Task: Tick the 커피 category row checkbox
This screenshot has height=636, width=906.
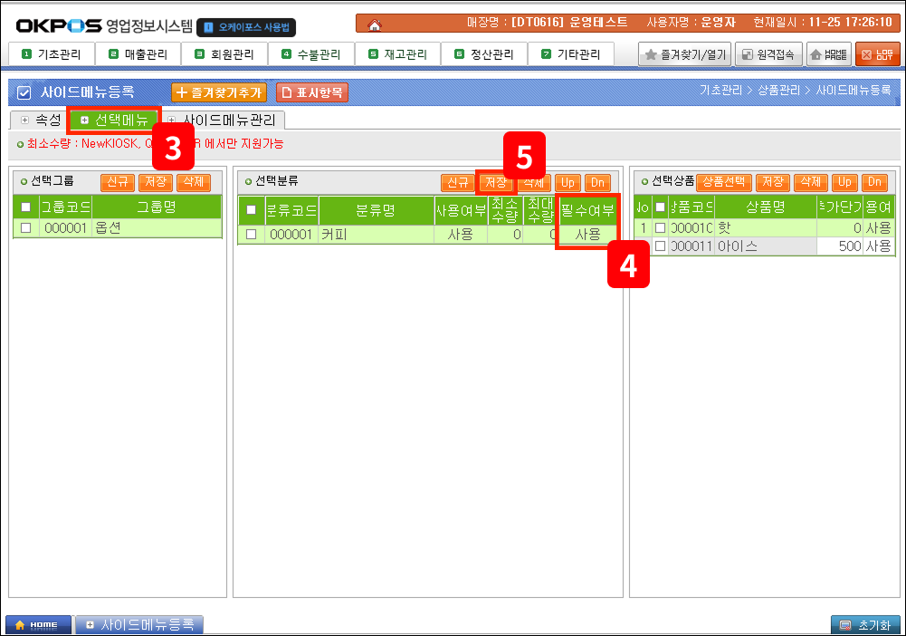Action: point(251,235)
